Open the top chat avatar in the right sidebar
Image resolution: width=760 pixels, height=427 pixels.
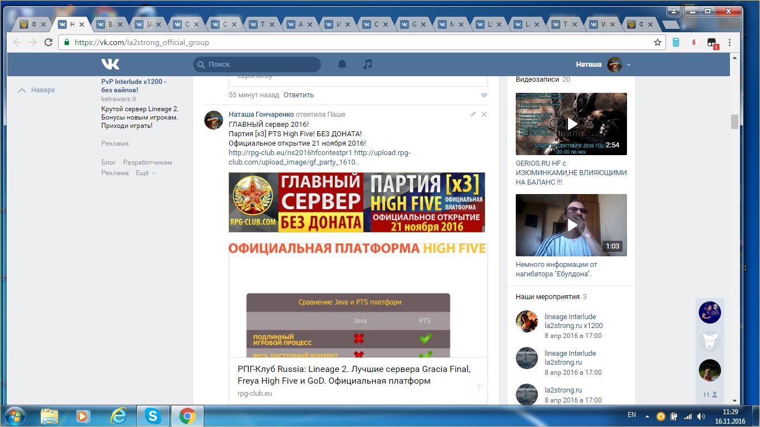(x=710, y=312)
